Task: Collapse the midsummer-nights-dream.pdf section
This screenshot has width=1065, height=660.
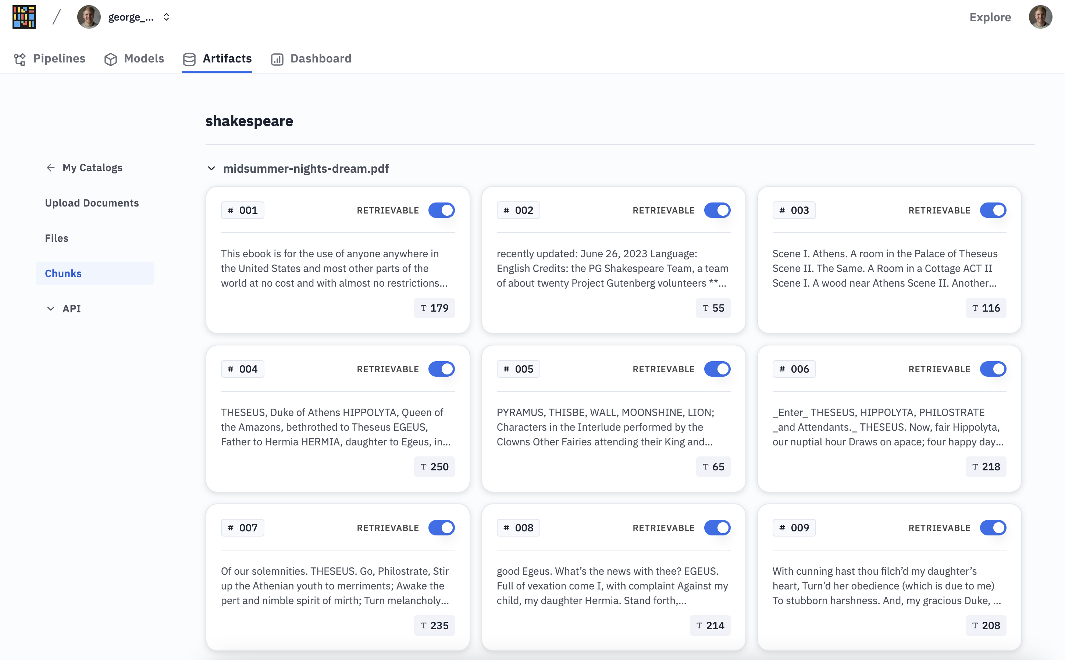Action: [211, 169]
